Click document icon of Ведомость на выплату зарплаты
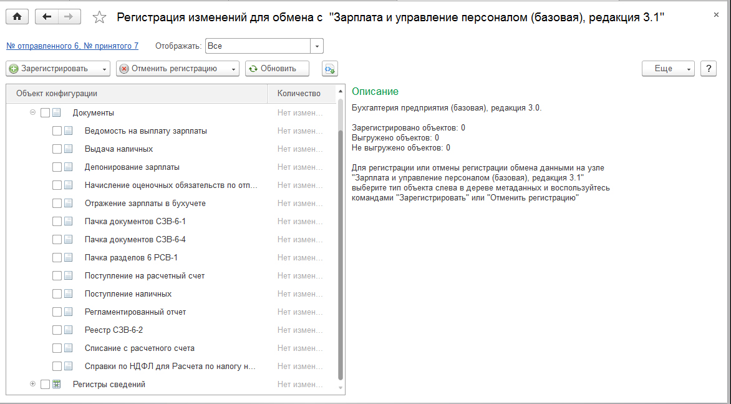The image size is (731, 404). point(69,131)
